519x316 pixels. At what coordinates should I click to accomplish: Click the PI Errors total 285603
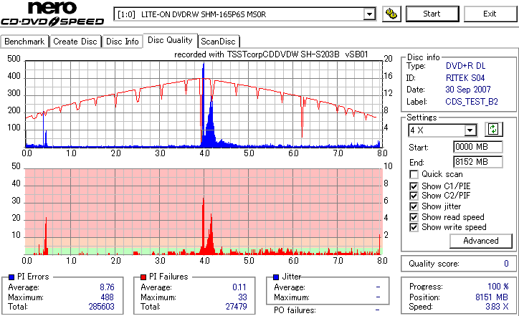point(101,307)
